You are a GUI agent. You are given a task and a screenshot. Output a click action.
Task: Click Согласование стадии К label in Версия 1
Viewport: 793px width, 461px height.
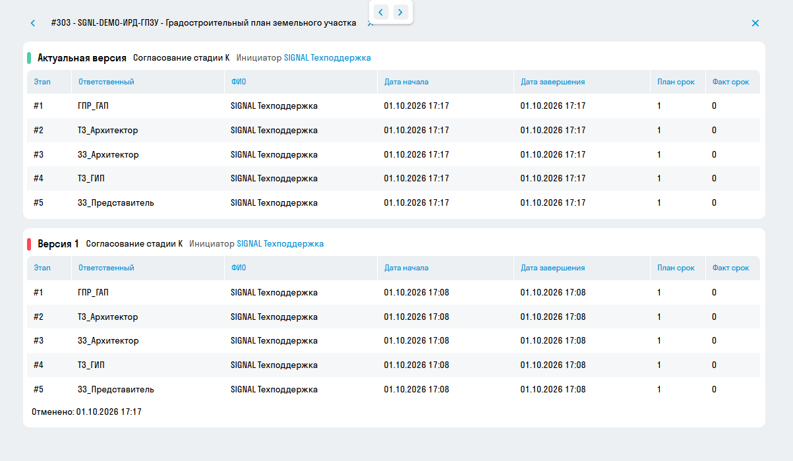point(134,244)
